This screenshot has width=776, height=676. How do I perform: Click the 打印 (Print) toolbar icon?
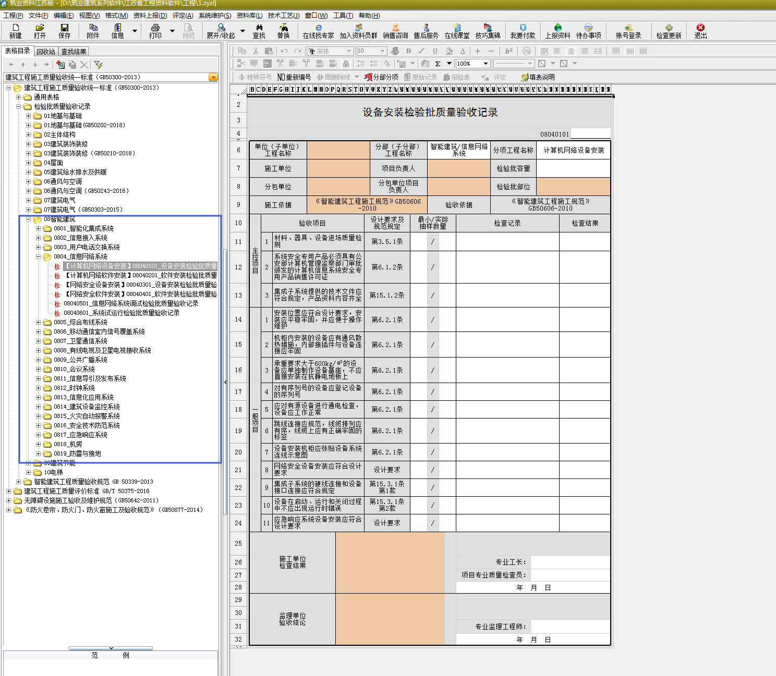tap(155, 31)
